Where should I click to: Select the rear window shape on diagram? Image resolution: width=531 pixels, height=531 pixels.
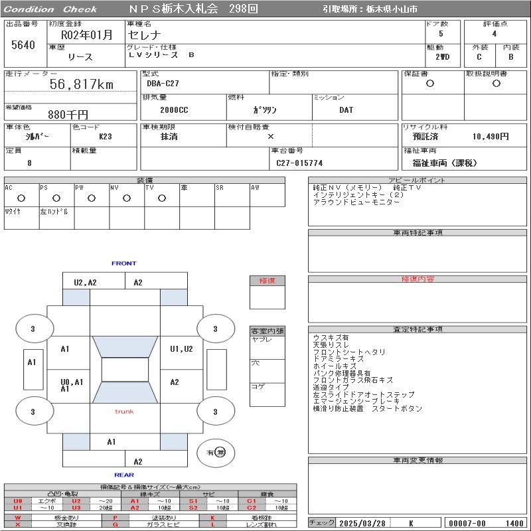[125, 392]
